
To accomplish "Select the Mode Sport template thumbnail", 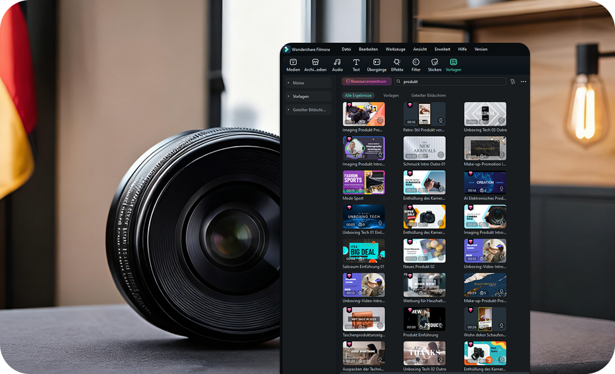I will (364, 182).
